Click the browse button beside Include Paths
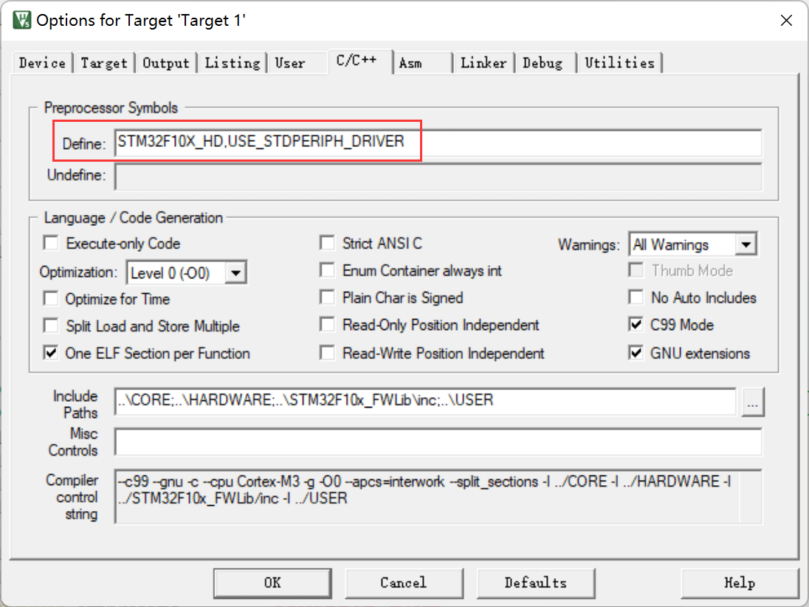 point(754,403)
